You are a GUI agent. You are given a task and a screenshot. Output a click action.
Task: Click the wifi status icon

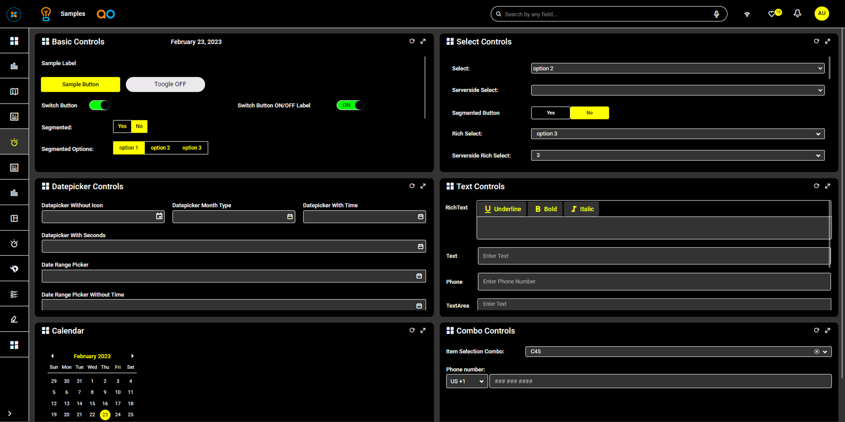tap(747, 14)
